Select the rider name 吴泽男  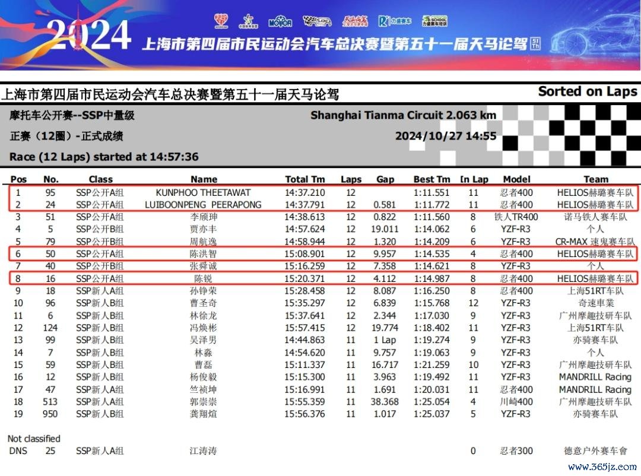tap(203, 340)
